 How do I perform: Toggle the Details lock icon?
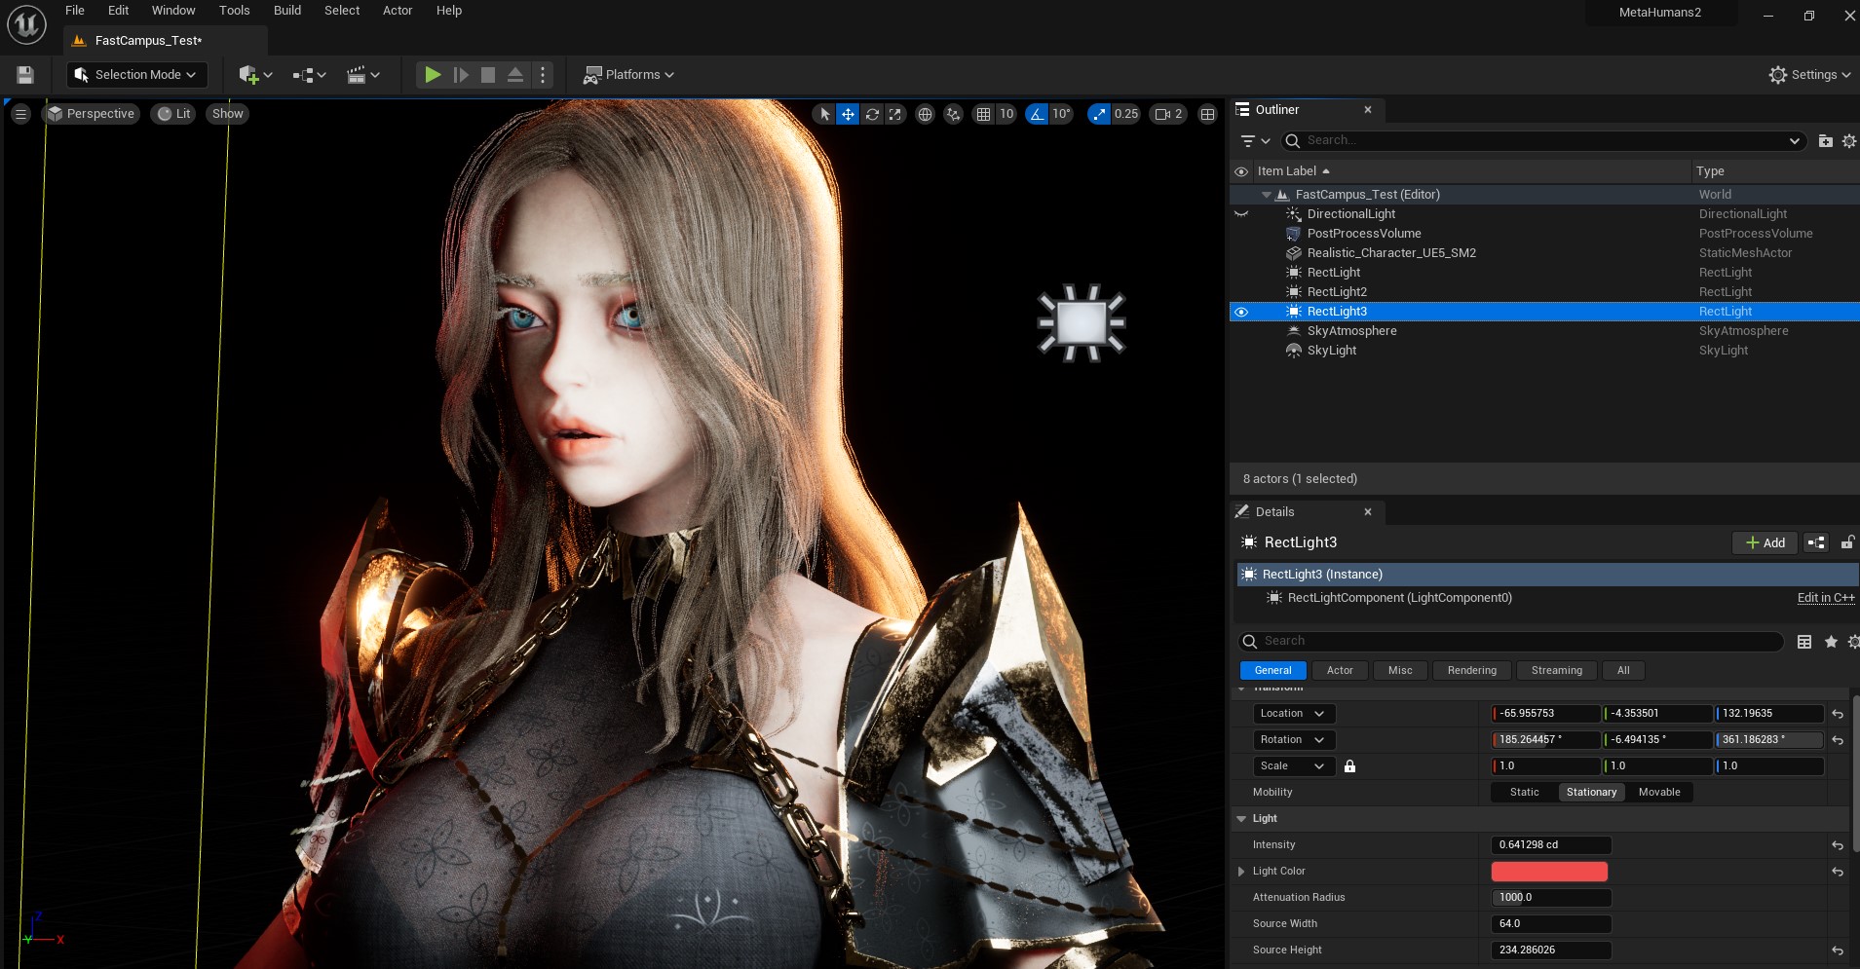coord(1847,542)
